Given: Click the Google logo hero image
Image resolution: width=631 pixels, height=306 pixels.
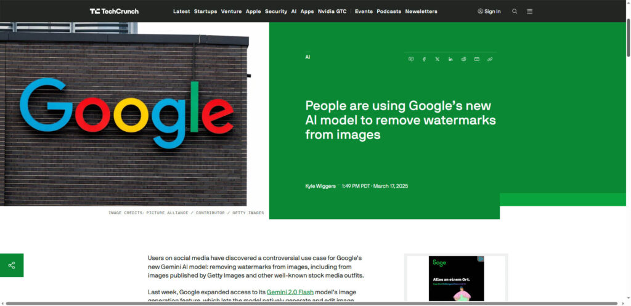Looking at the screenshot, I should (x=124, y=114).
